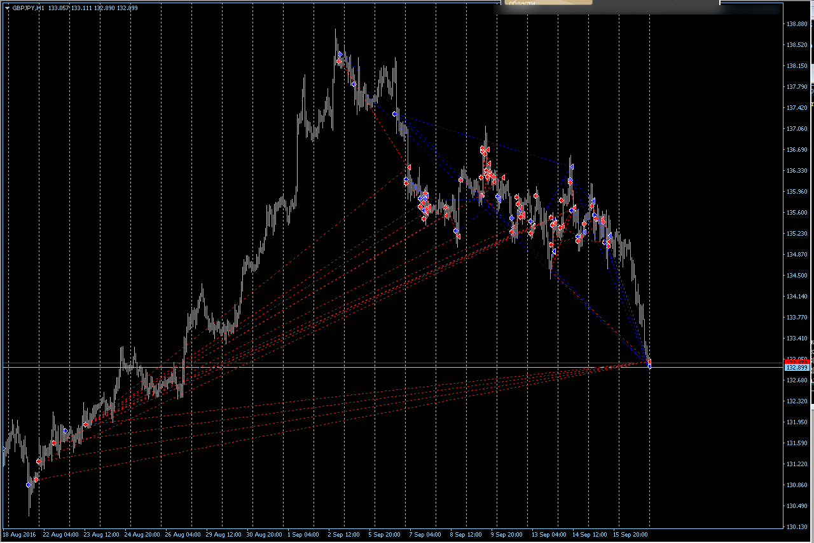Image resolution: width=814 pixels, height=543 pixels.
Task: Click price scale label 131.950
Action: [797, 422]
